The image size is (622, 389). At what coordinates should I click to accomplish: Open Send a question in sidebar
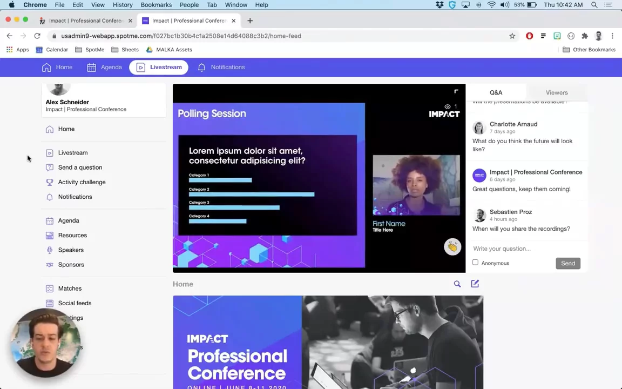[79, 167]
